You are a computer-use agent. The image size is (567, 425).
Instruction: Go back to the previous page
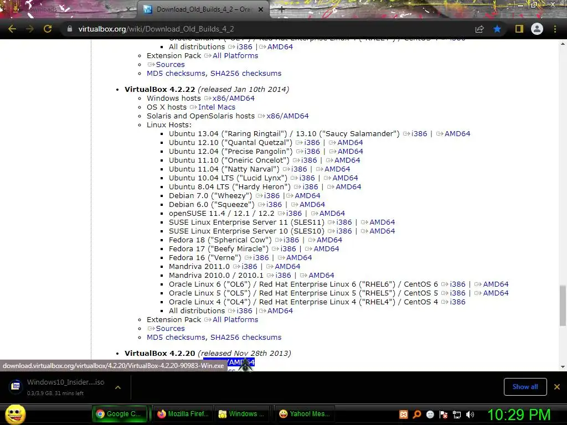pyautogui.click(x=12, y=29)
